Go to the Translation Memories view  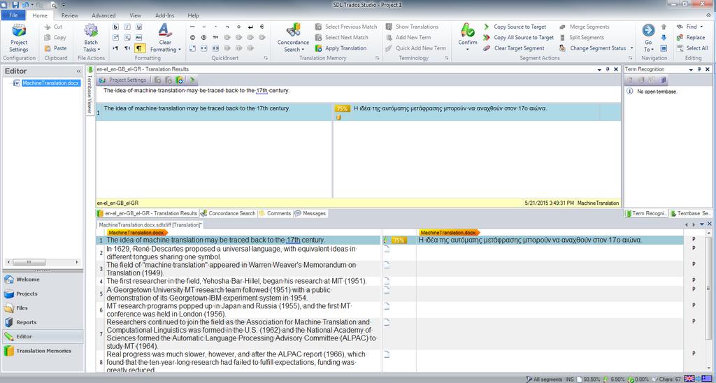tap(43, 351)
